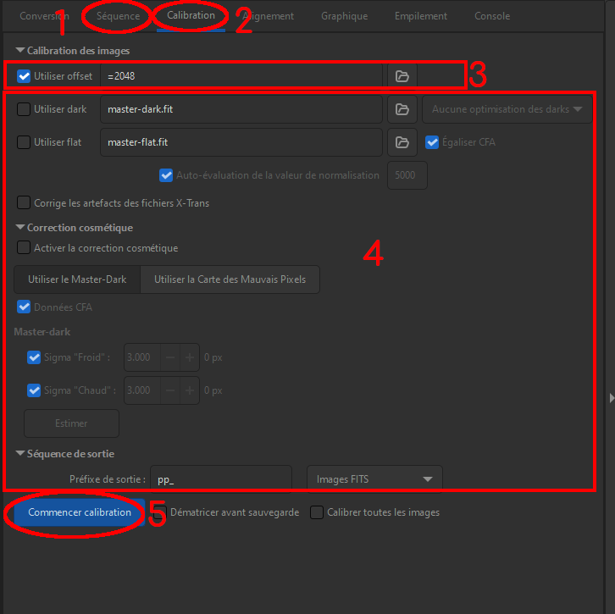Open folder browser for master-flat file
This screenshot has height=614, width=615.
pyautogui.click(x=402, y=142)
